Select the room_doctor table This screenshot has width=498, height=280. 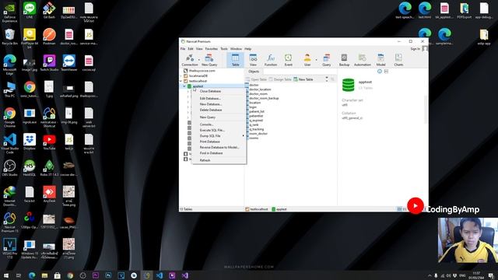pyautogui.click(x=258, y=134)
